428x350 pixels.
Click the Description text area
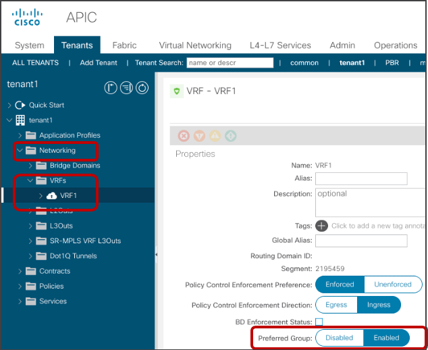tap(371, 202)
